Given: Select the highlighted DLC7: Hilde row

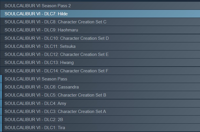Looking at the screenshot, I should click(x=36, y=14).
